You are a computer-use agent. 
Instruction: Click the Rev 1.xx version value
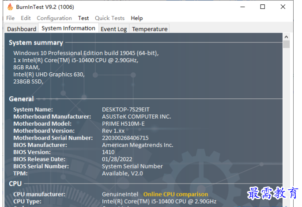(113, 131)
